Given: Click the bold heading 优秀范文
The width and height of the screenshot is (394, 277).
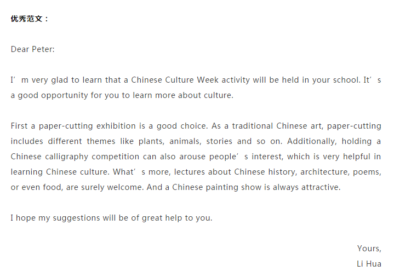Looking at the screenshot, I should pos(30,19).
